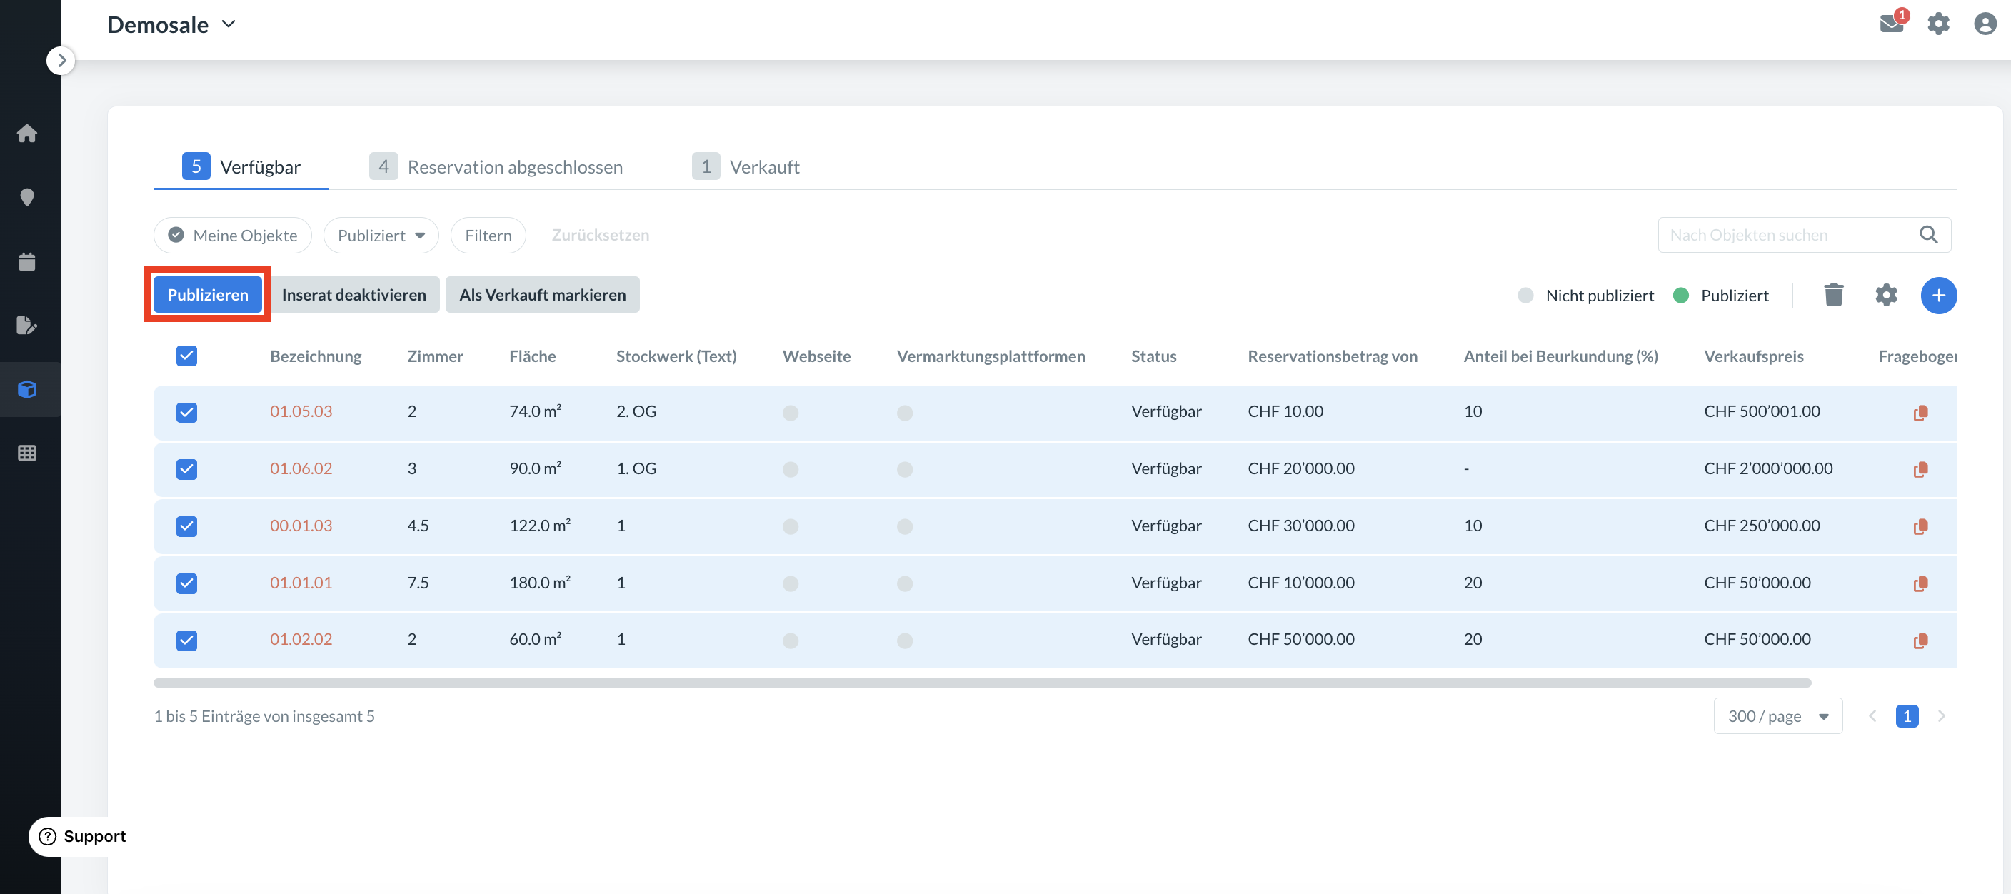Image resolution: width=2011 pixels, height=894 pixels.
Task: Click the Als Verkauft markieren button
Action: 542,295
